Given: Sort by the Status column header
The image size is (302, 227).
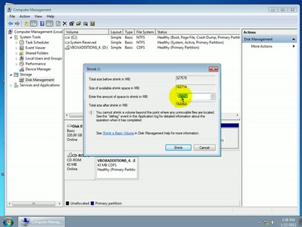Looking at the screenshot, I should (198, 32).
